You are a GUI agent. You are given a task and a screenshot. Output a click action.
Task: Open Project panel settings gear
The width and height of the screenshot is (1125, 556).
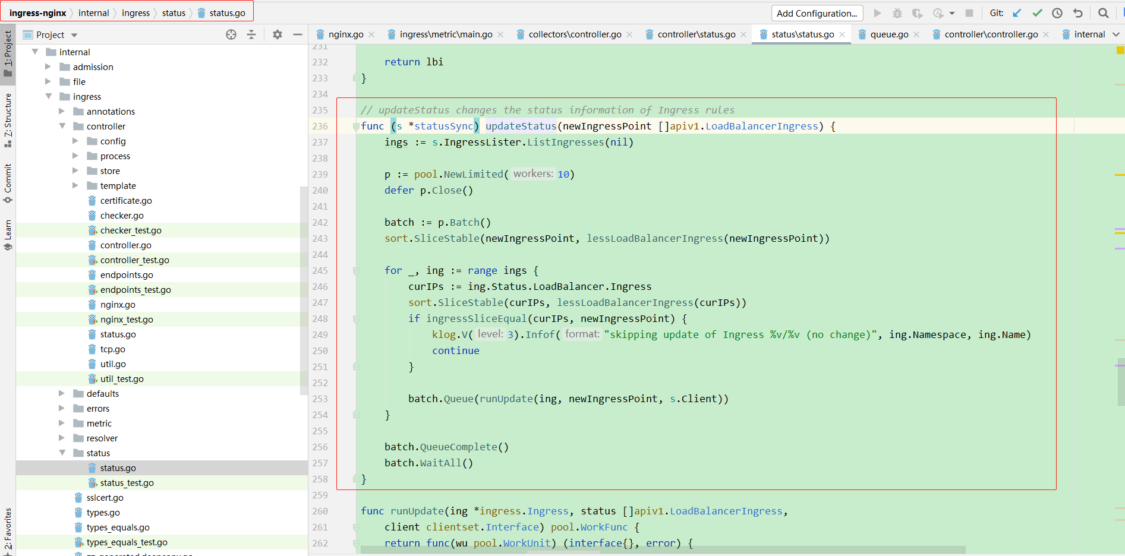277,34
